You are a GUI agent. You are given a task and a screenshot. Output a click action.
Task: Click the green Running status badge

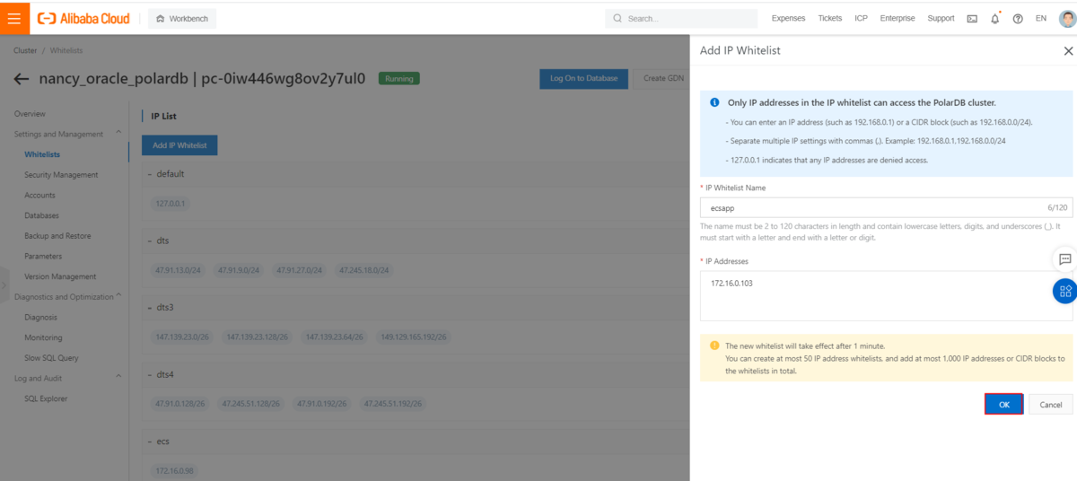[x=399, y=79]
